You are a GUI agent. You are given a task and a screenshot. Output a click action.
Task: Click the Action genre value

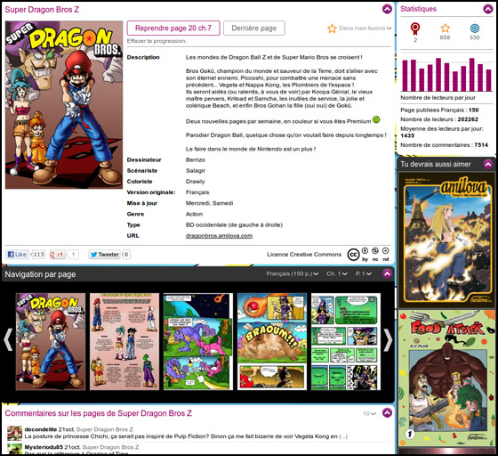click(x=194, y=214)
